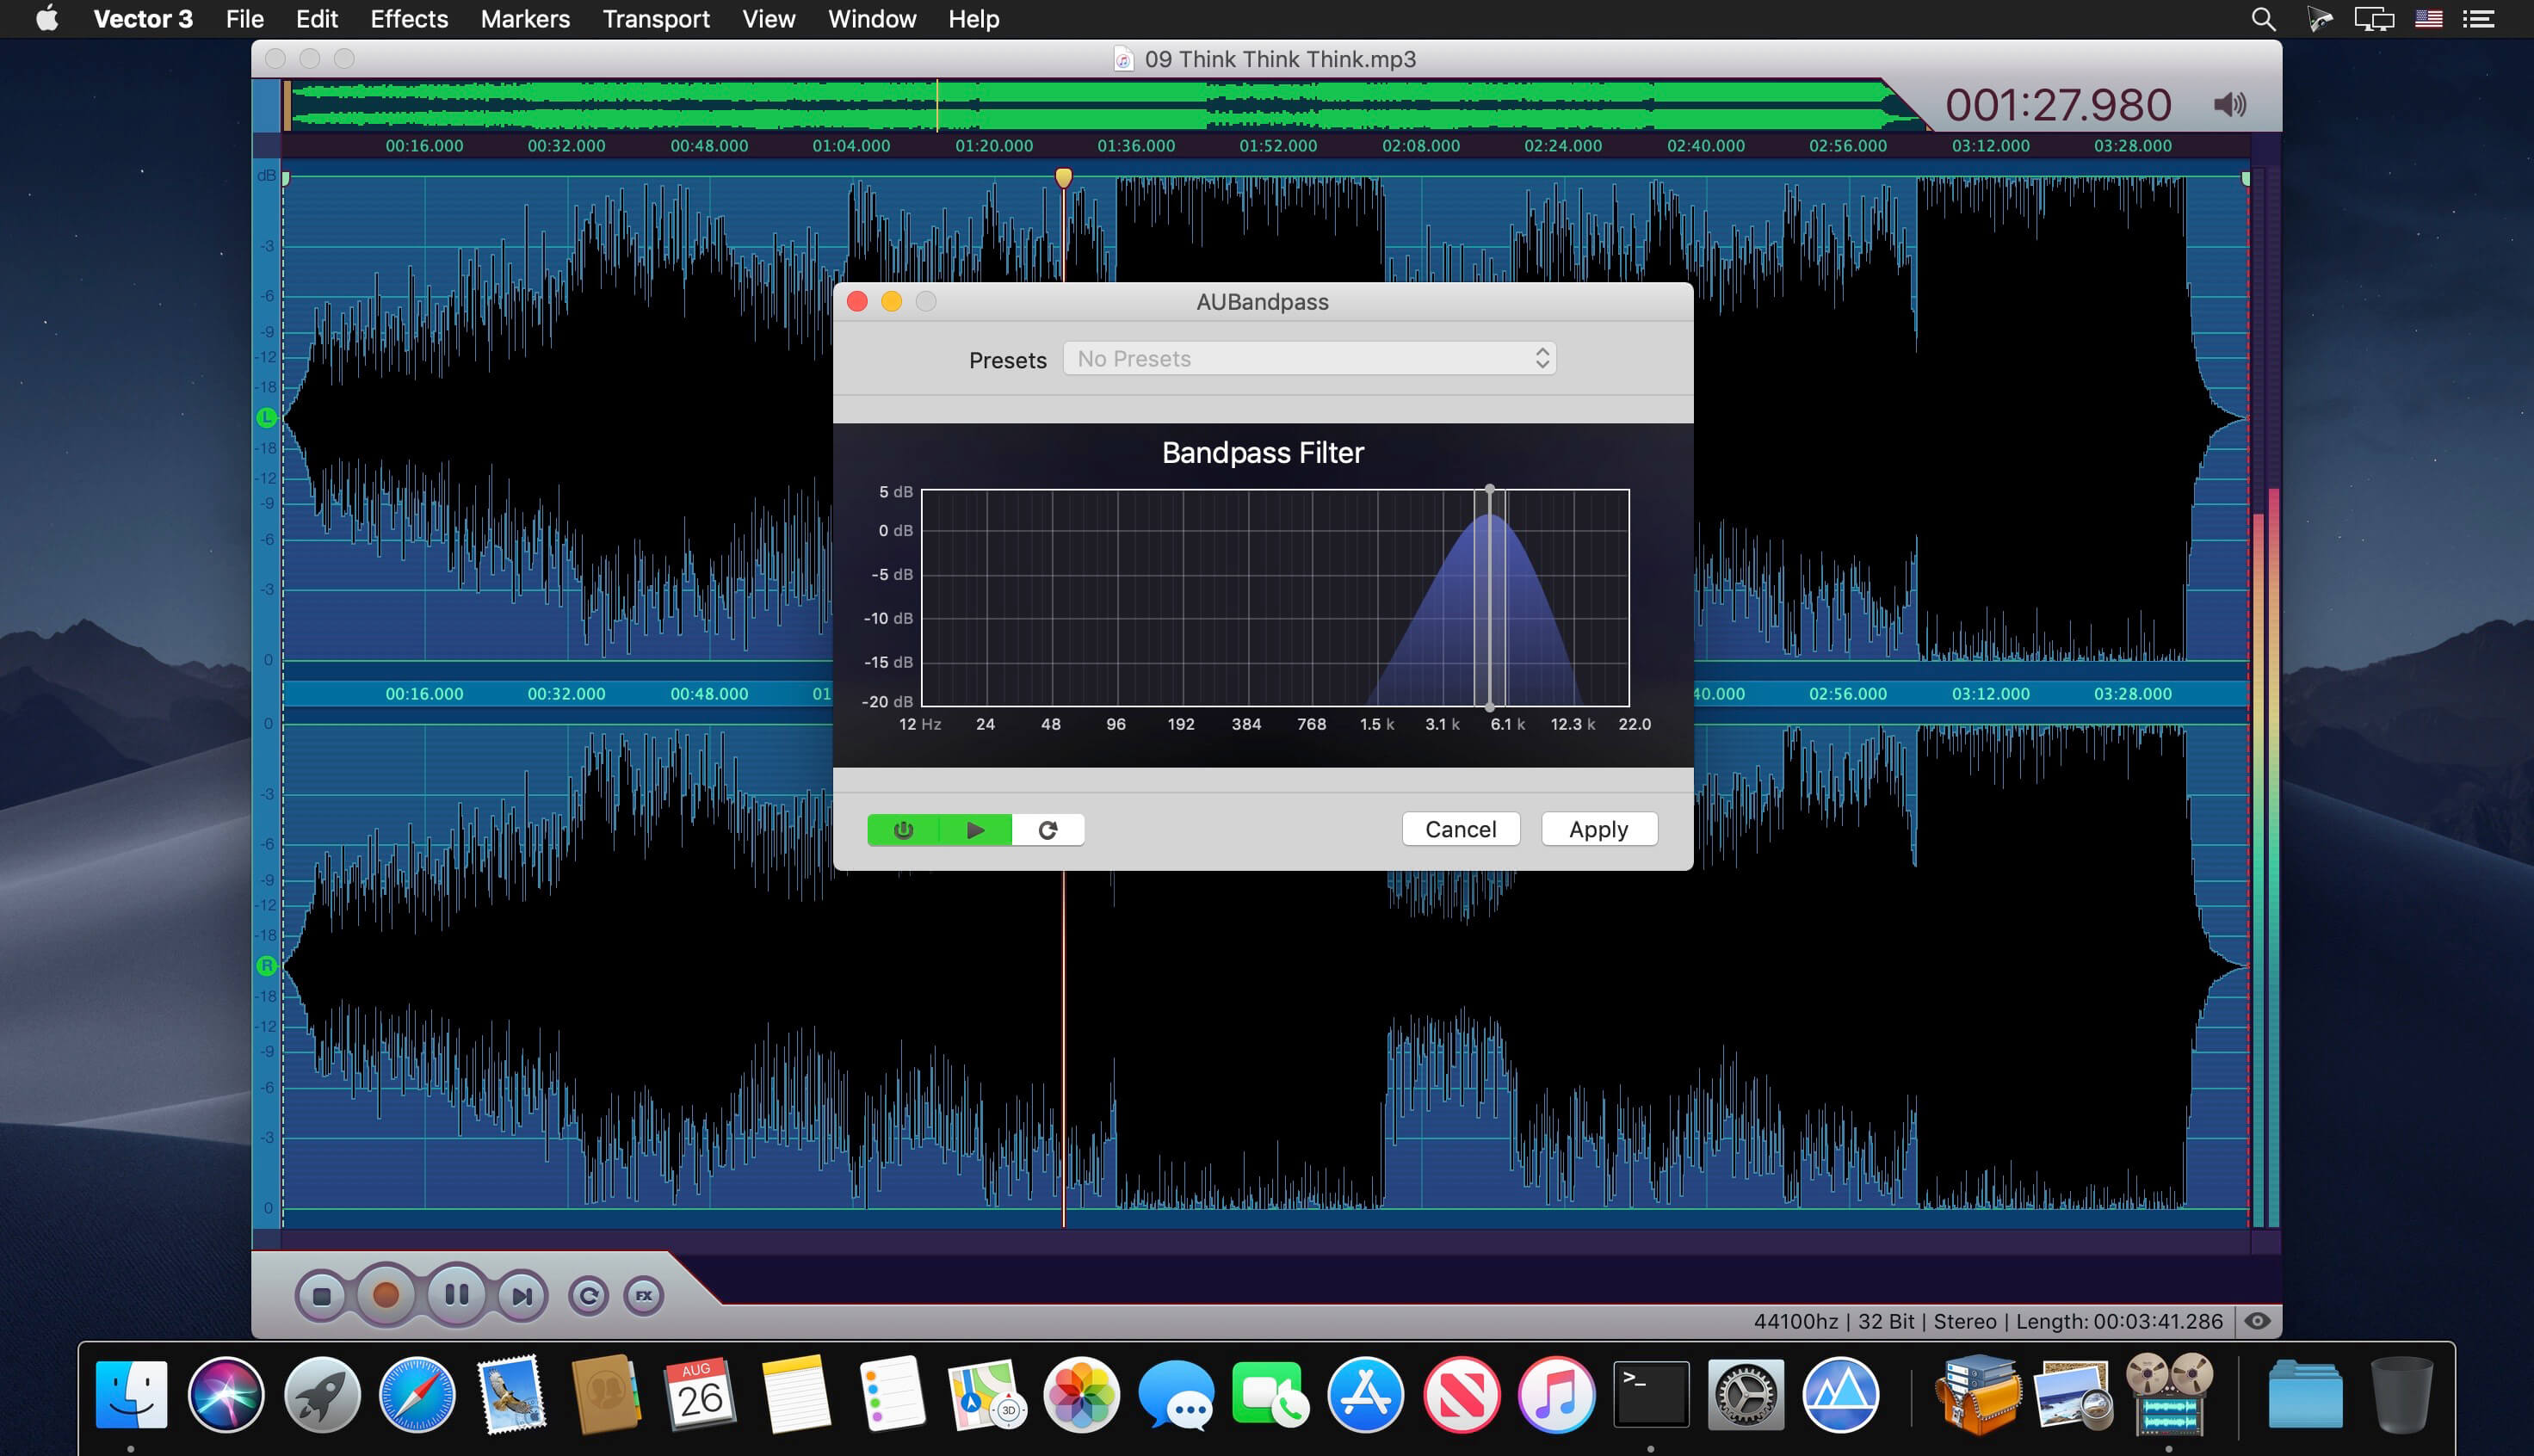Open iTunes from the Dock
Image resolution: width=2534 pixels, height=1456 pixels.
1556,1394
